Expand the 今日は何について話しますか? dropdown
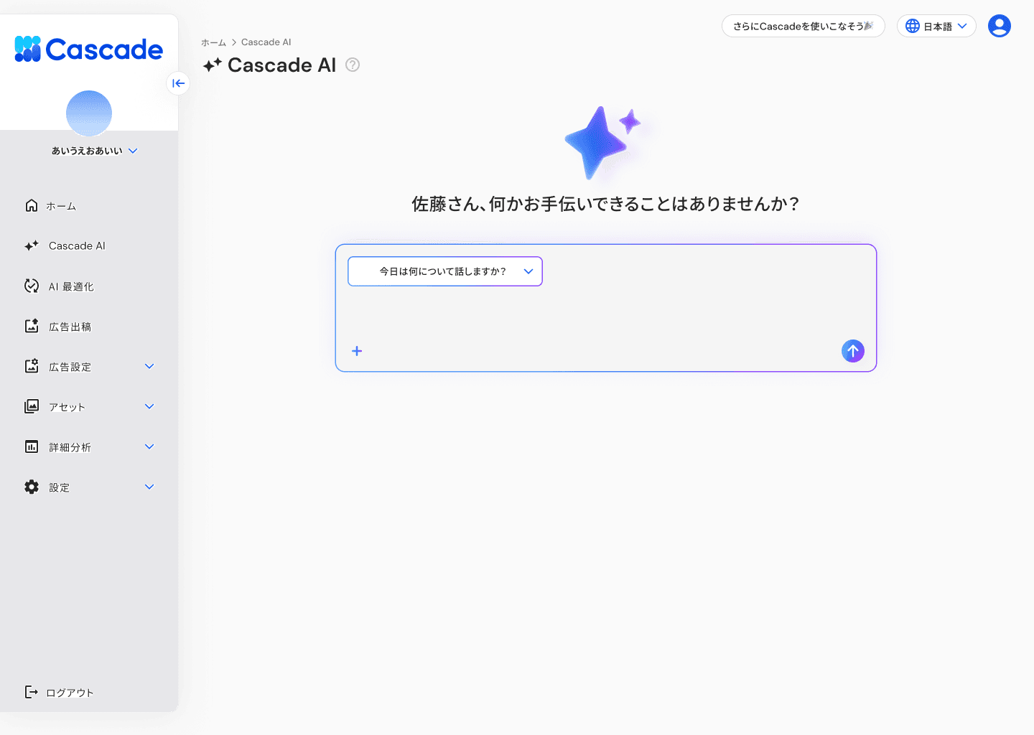 click(x=444, y=271)
